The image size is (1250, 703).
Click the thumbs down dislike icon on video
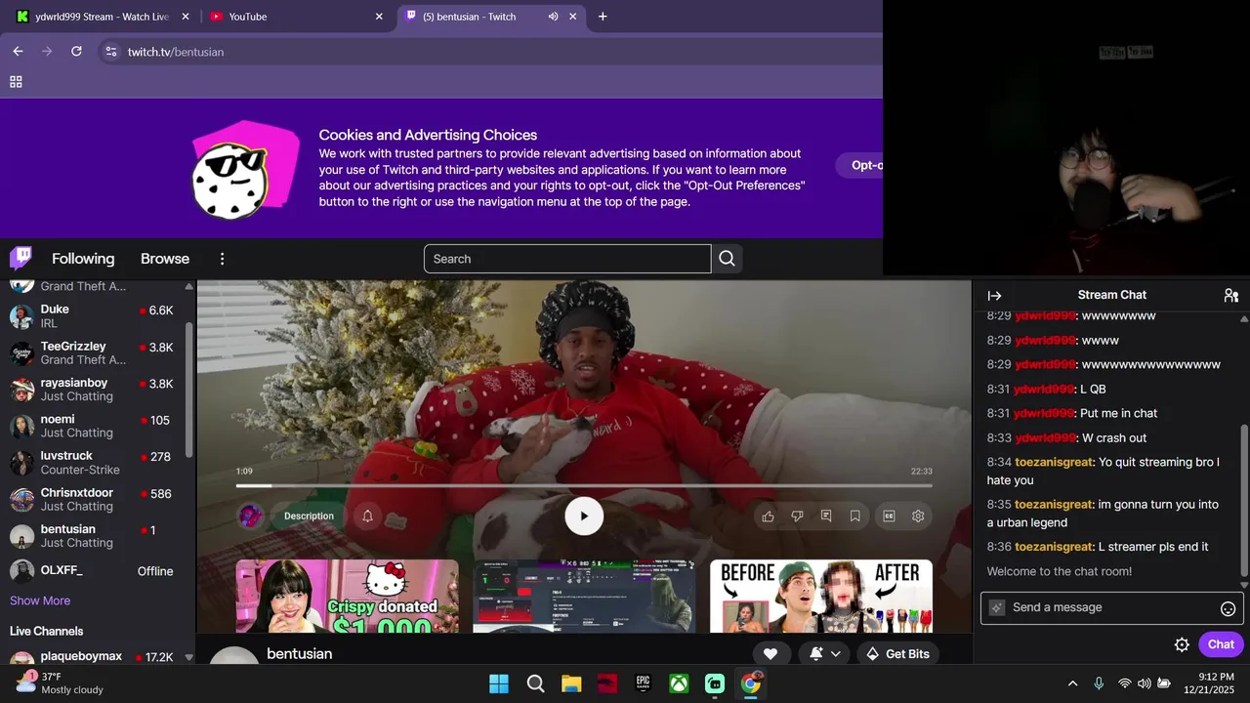tap(797, 517)
